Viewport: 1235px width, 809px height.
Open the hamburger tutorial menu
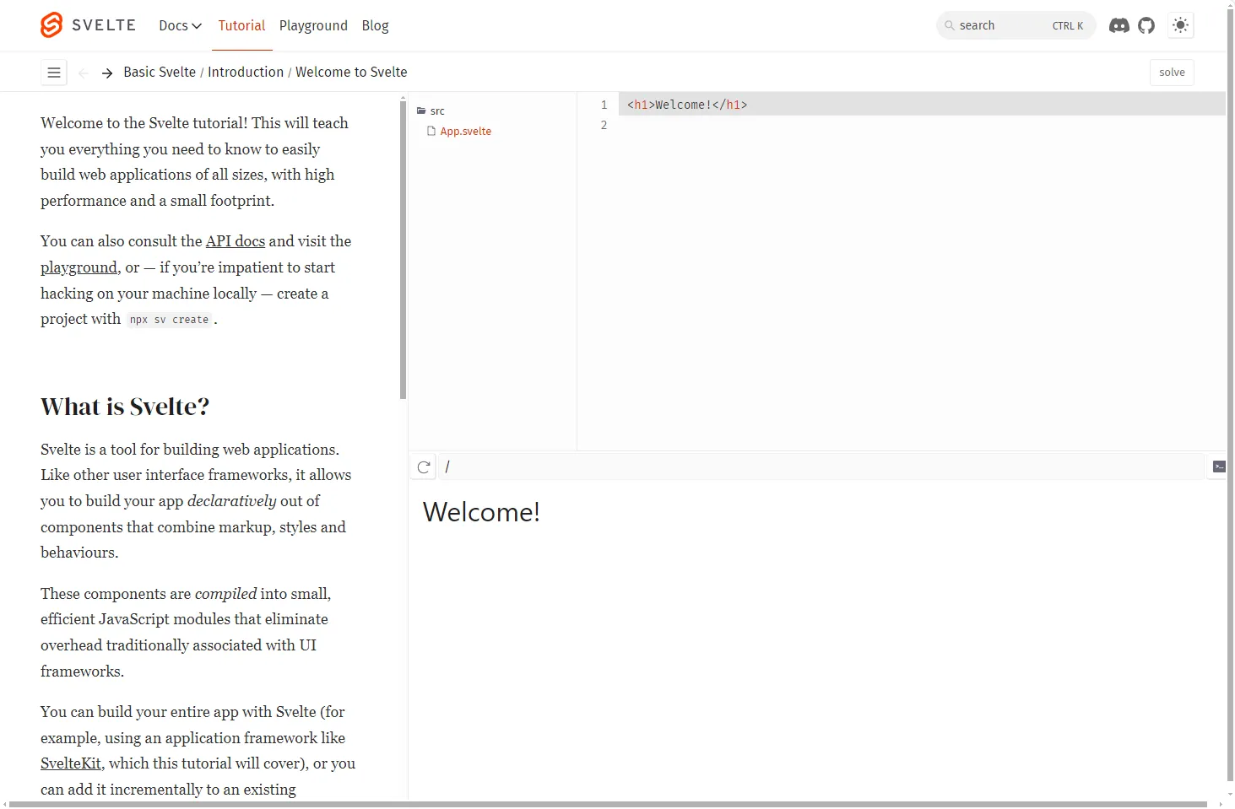pos(54,73)
